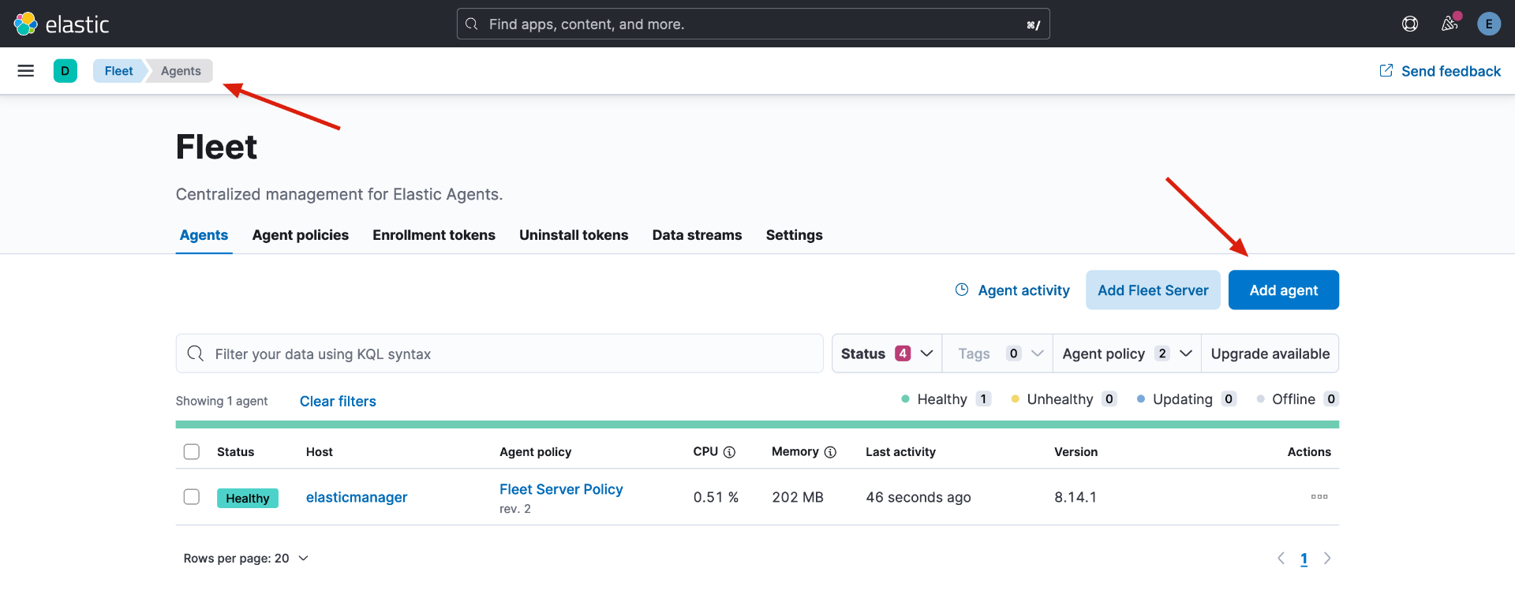1515x602 pixels.
Task: Click the external link icon beside Send feedback
Action: tap(1386, 71)
